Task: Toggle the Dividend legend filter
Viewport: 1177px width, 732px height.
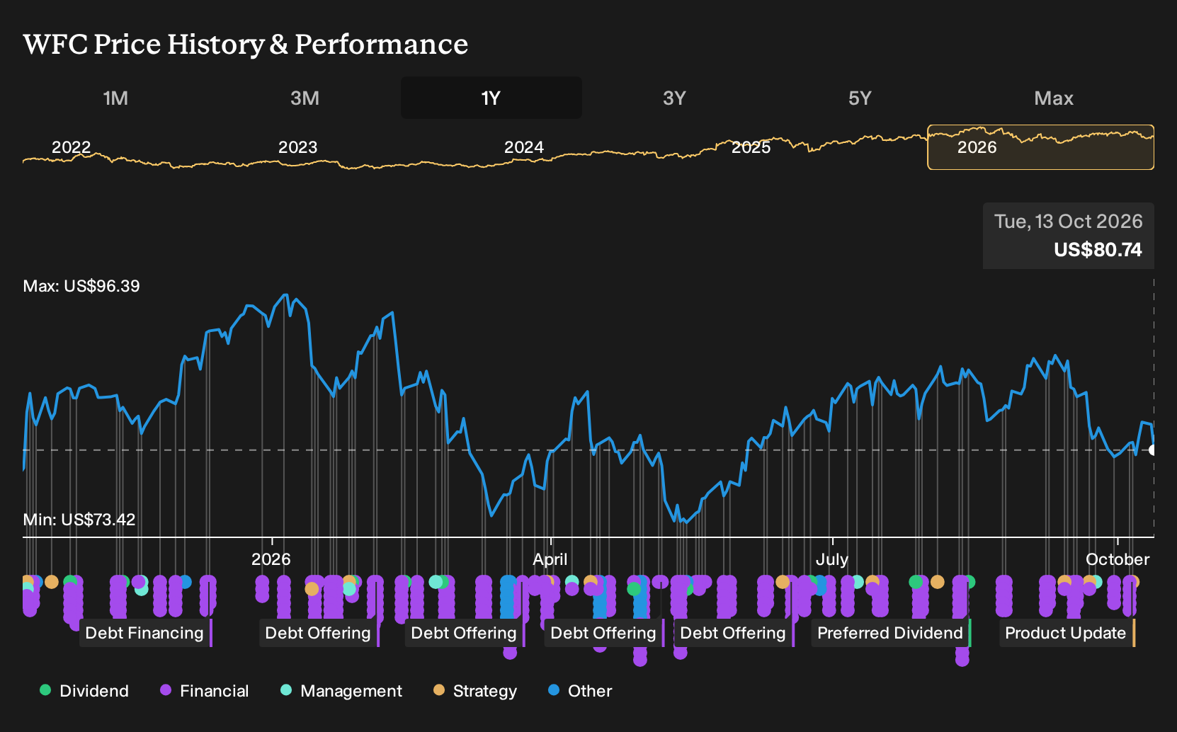Action: tap(84, 691)
